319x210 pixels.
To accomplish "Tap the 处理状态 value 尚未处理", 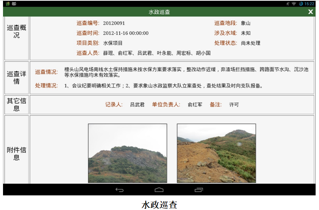I will [251, 43].
